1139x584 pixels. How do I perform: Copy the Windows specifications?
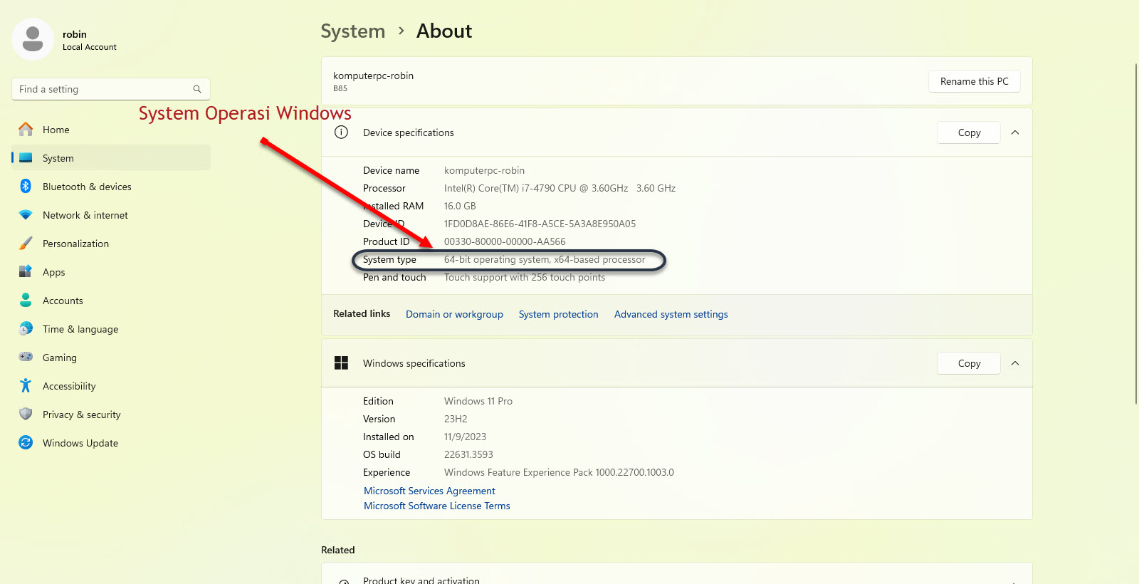coord(969,363)
